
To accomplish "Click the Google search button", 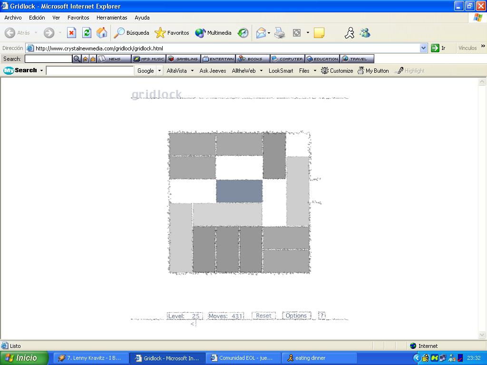I will 146,70.
